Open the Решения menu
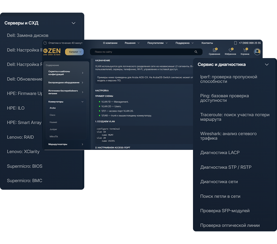This screenshot has width=277, height=244. coord(132,43)
